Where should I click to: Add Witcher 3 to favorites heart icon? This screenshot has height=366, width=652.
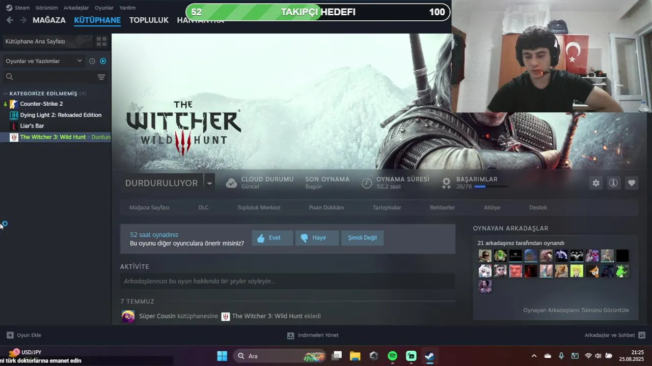click(632, 183)
